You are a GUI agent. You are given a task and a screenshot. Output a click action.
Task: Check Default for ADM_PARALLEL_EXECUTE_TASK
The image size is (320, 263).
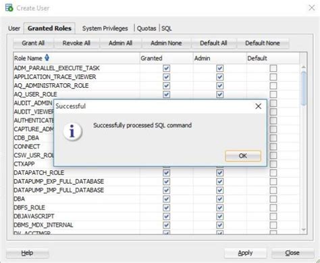(273, 68)
